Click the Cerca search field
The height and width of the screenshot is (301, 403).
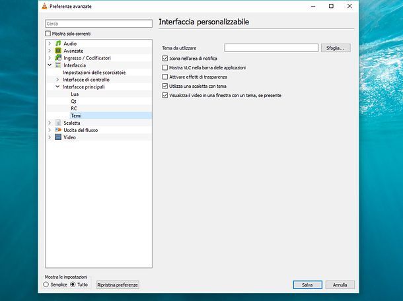98,24
